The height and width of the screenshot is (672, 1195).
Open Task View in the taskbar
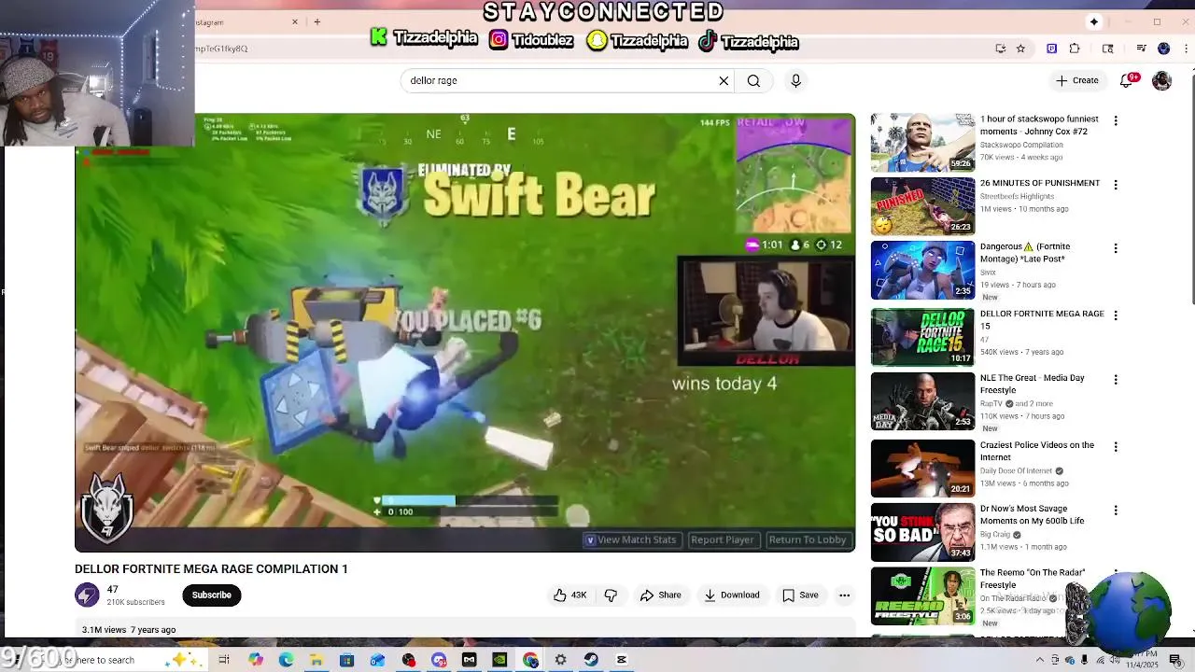point(224,660)
